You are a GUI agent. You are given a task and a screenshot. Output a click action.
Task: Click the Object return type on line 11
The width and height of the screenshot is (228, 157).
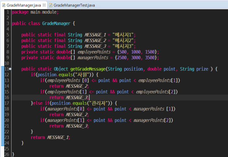[x=61, y=69]
